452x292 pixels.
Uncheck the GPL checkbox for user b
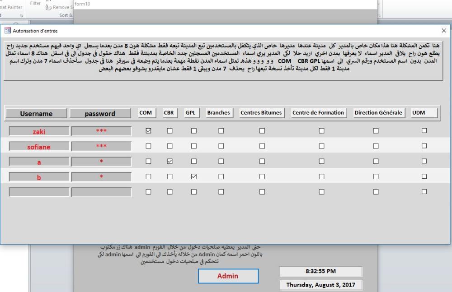[x=194, y=177]
